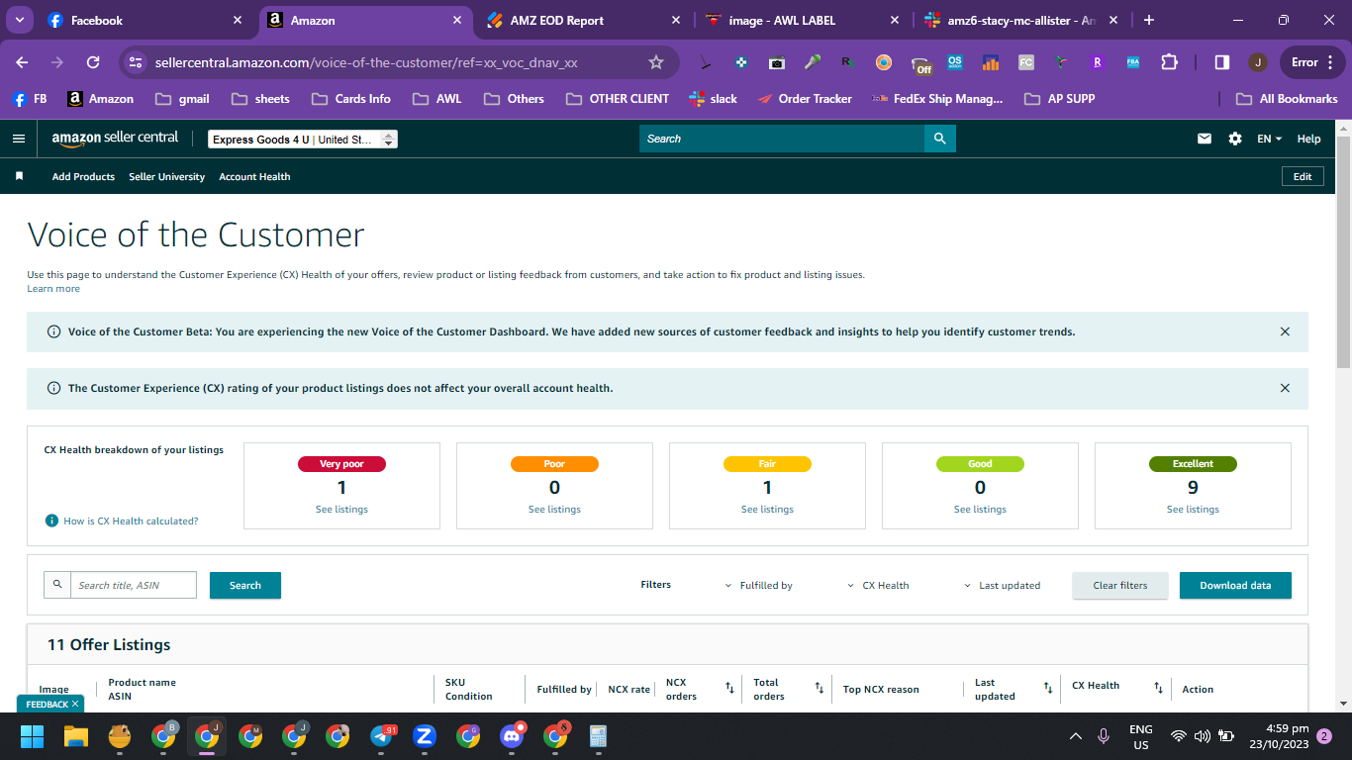Expand the Fulfilled by filter

pos(759,585)
